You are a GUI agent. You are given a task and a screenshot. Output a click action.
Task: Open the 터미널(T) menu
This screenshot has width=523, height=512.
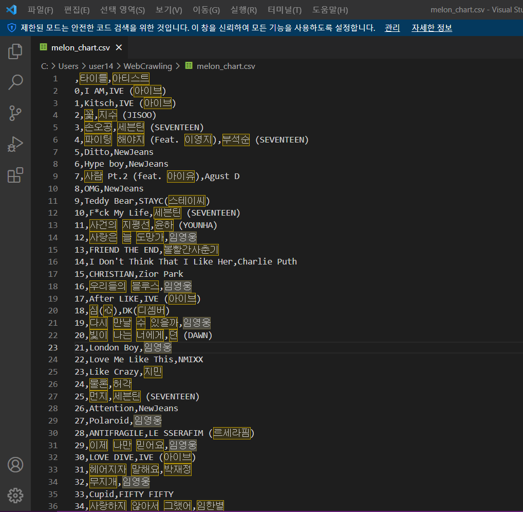[x=285, y=10]
